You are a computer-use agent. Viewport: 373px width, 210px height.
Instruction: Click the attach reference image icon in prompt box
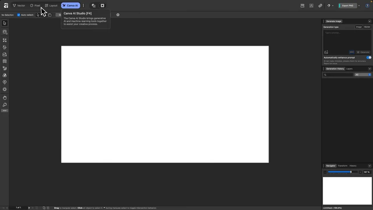326,52
